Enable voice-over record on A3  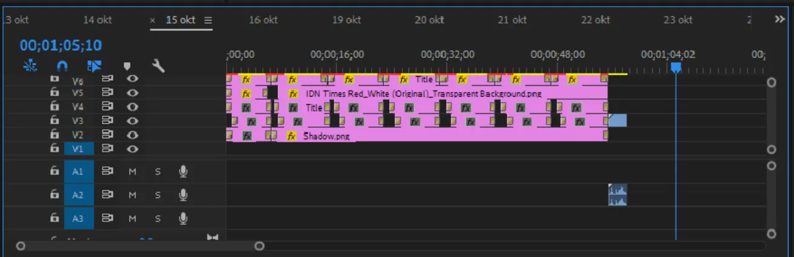point(183,218)
